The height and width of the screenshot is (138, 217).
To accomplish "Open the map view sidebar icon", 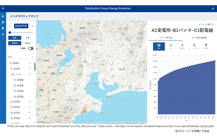I will pos(3,22).
